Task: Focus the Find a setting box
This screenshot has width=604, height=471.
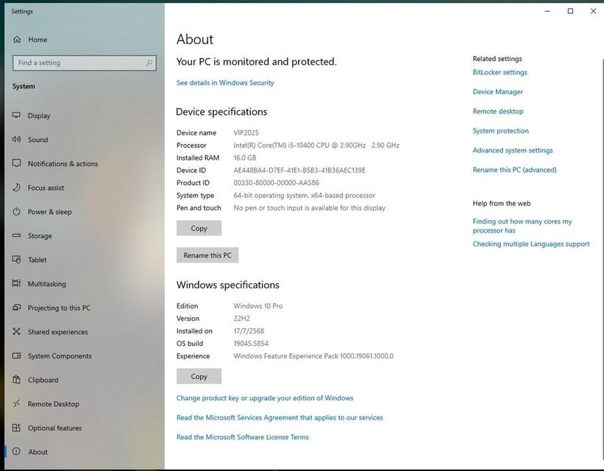Action: click(x=85, y=63)
